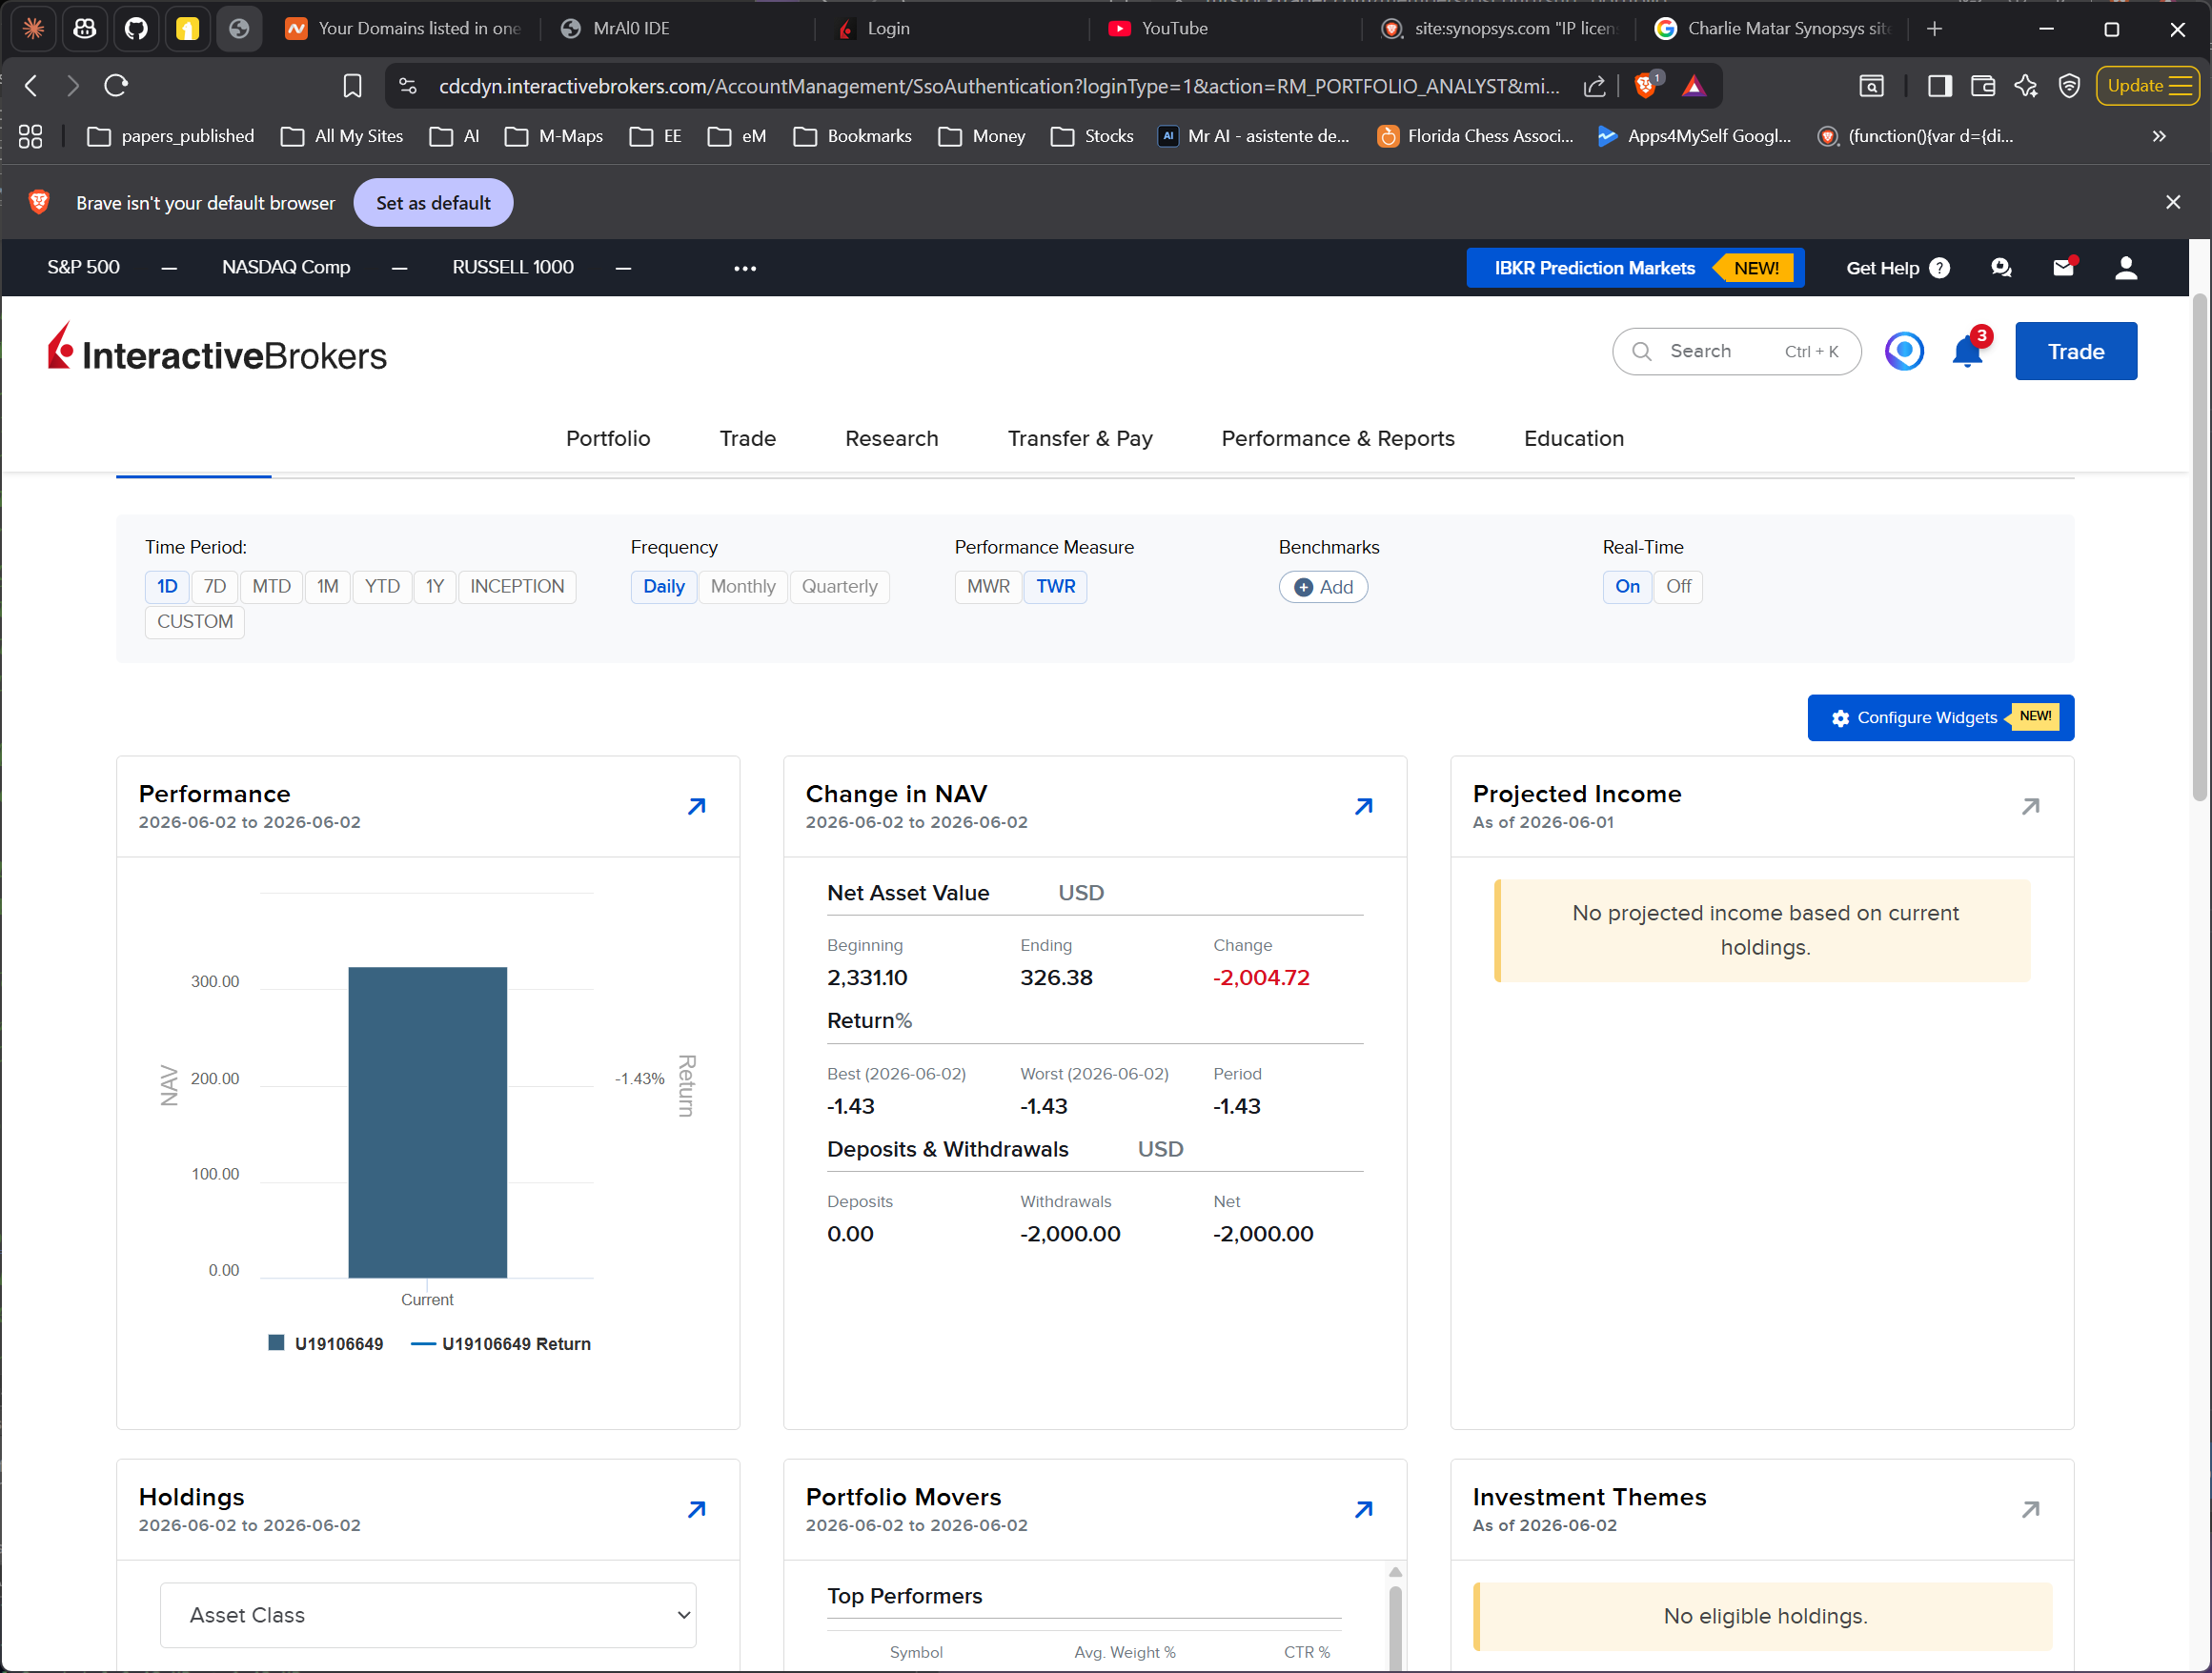Open the Stocks bookmarks folder
The width and height of the screenshot is (2212, 1673).
tap(1093, 136)
